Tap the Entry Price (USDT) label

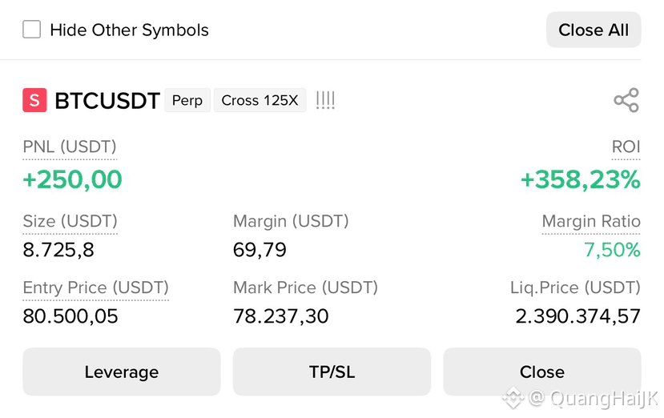pos(95,287)
